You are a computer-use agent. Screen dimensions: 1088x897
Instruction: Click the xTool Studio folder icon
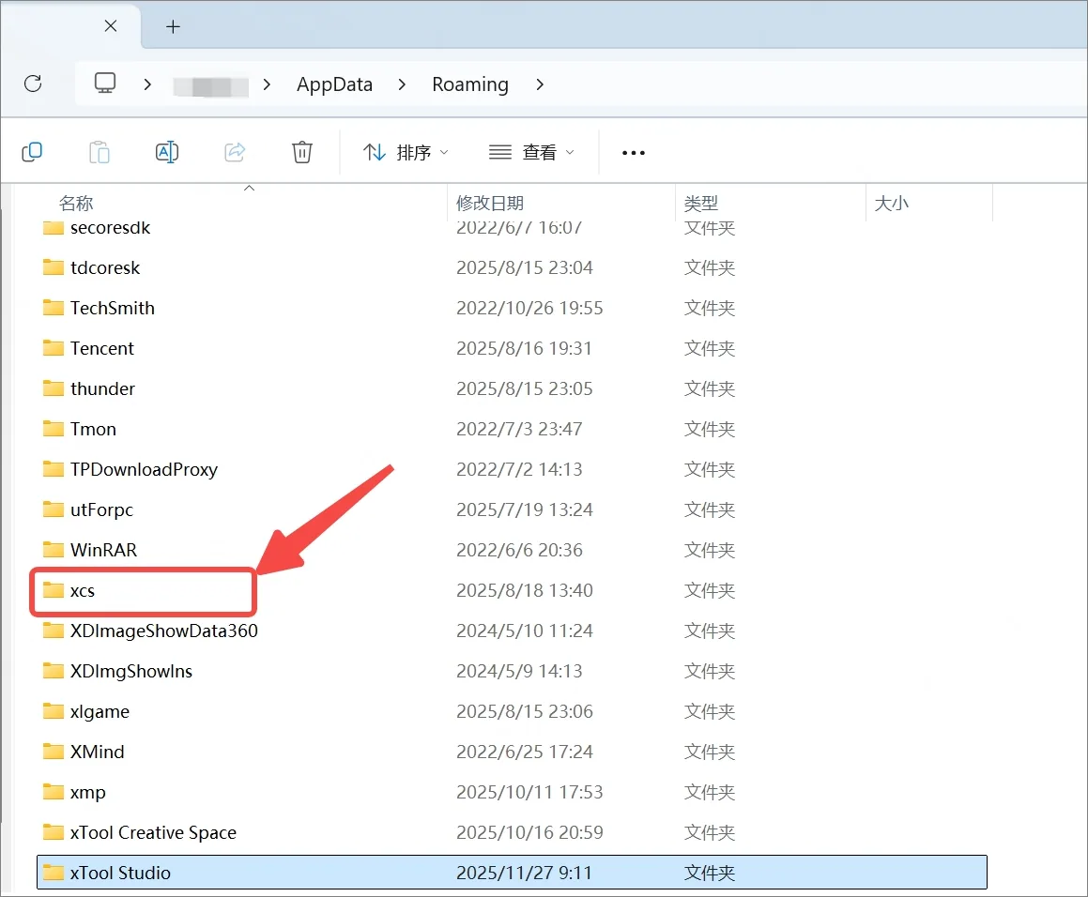[x=53, y=872]
